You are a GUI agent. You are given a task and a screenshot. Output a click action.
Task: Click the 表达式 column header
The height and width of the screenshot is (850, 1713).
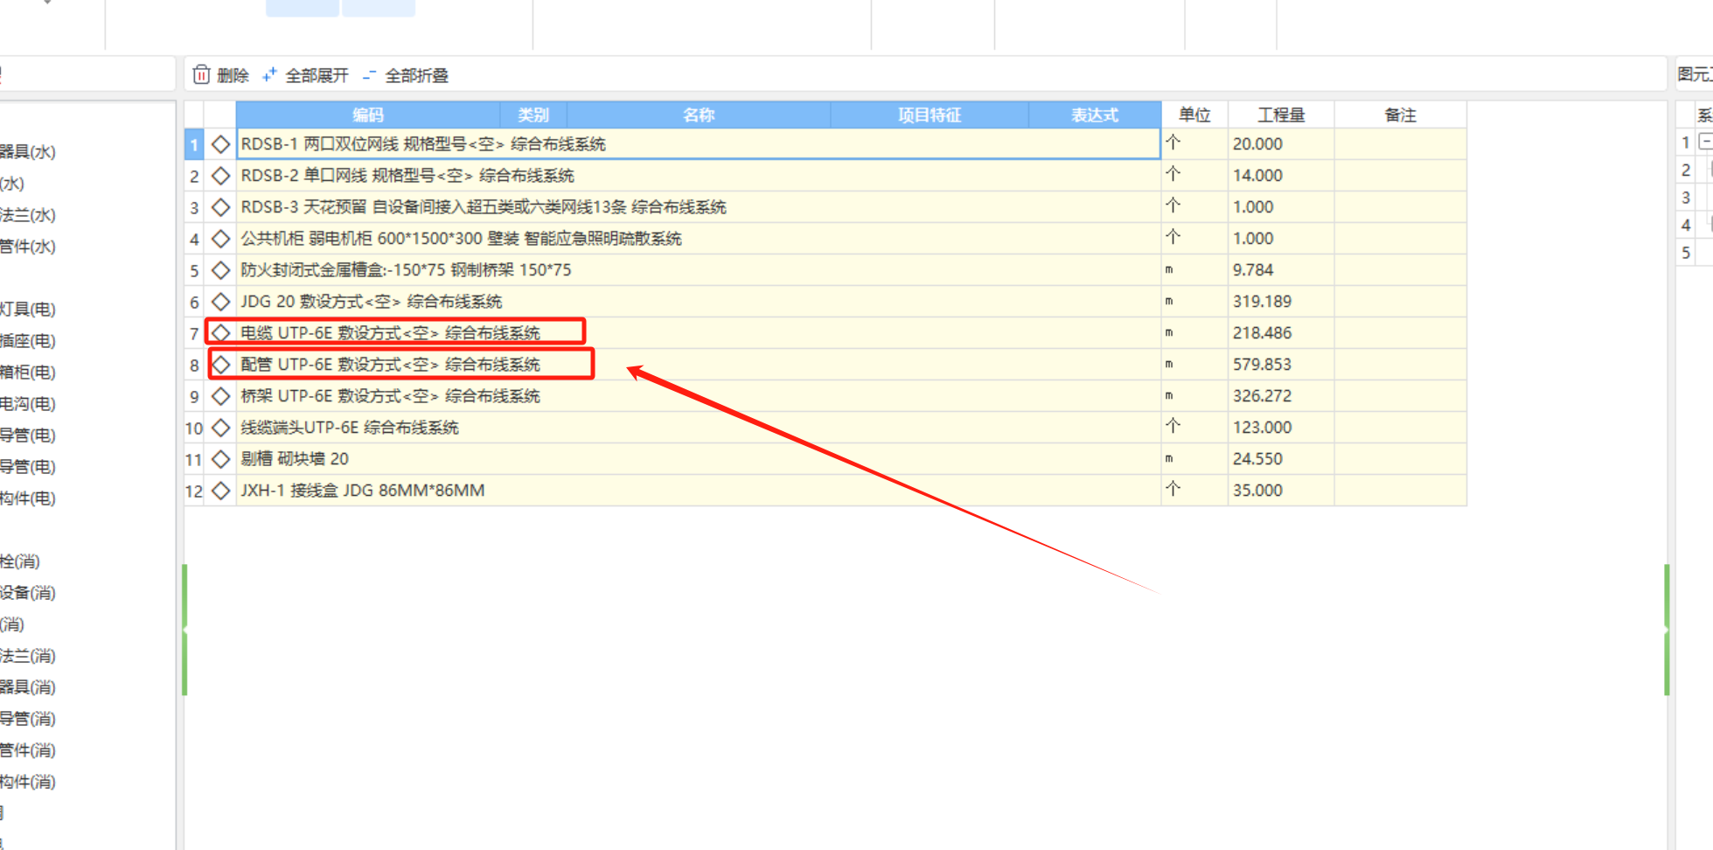click(x=1095, y=115)
